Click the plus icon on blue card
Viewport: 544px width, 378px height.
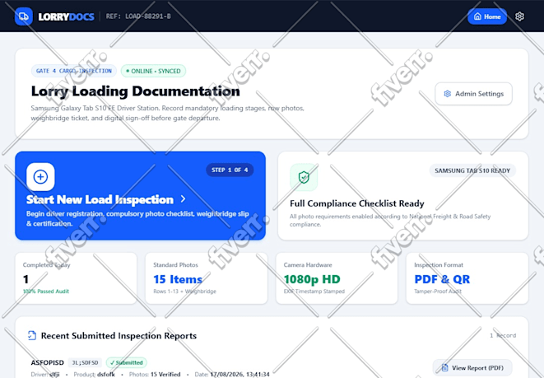[x=40, y=177]
